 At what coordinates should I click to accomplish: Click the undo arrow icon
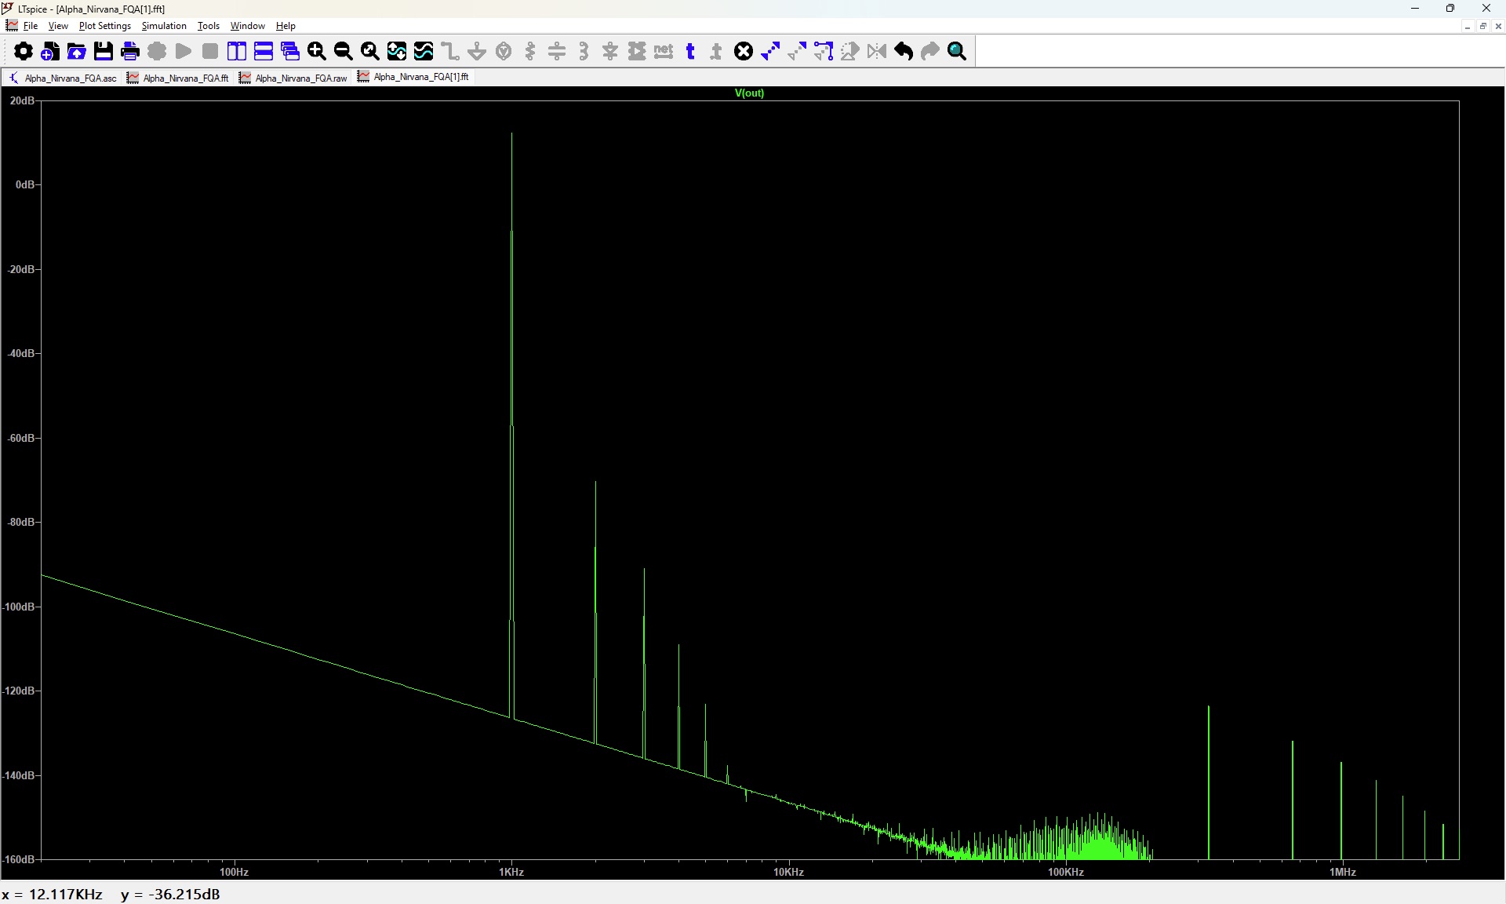pos(904,52)
